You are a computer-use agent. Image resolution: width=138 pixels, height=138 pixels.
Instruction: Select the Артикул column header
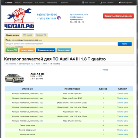click(122, 89)
